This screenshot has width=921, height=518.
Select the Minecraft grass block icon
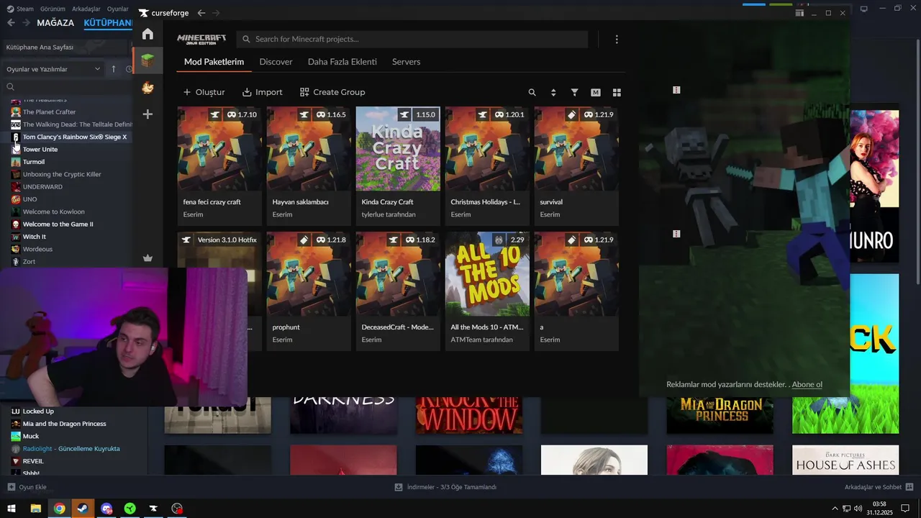click(148, 60)
